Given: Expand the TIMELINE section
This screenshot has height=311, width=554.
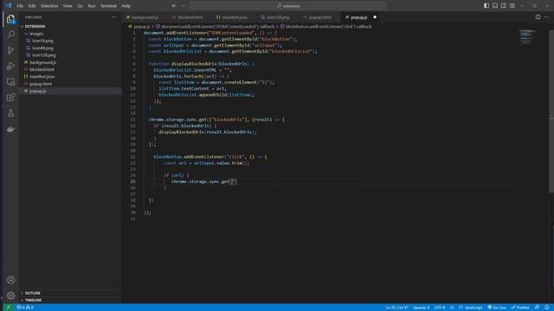Looking at the screenshot, I should [x=33, y=300].
